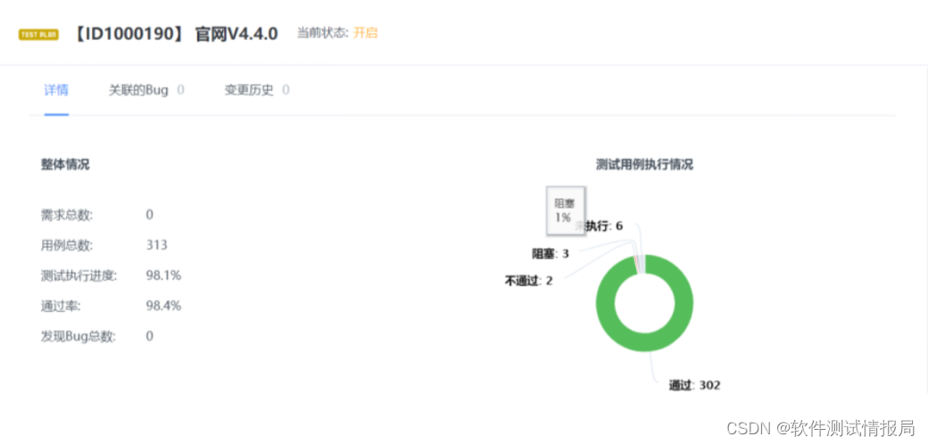Open the 变更历史 tab
Screen dimensions: 928x445
click(x=257, y=91)
